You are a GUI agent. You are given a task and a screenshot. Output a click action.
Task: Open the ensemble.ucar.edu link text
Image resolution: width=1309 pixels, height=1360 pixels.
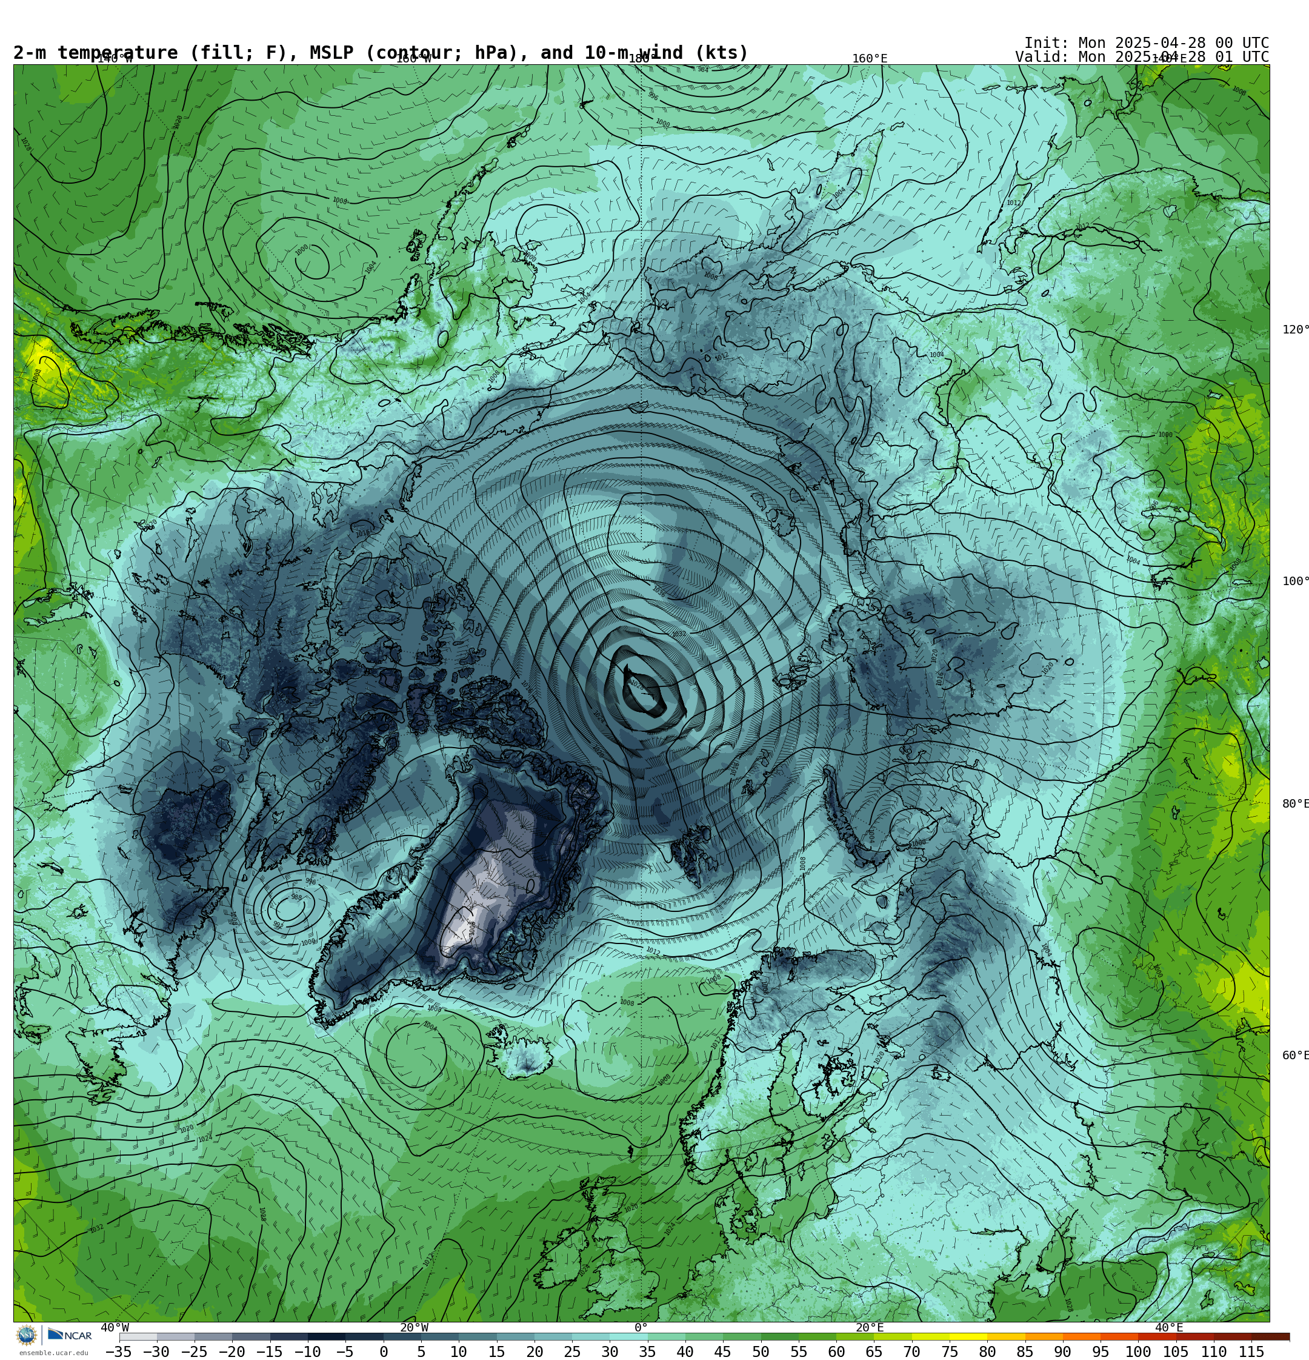pyautogui.click(x=53, y=1353)
